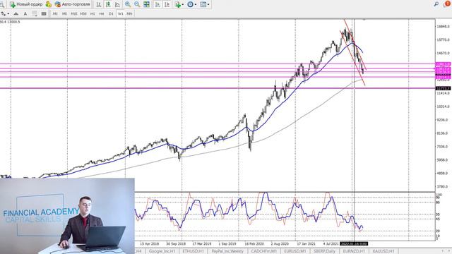Toggle the Авто-торговля (Auto-trading) button
Screen dimensions: 452x254
click(x=72, y=4)
